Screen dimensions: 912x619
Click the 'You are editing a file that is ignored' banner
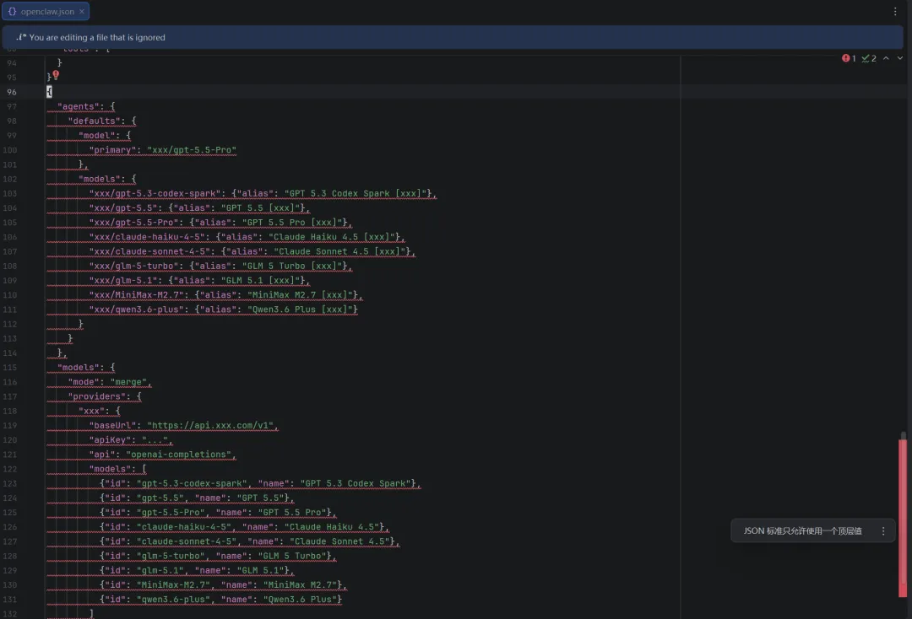[x=453, y=37]
